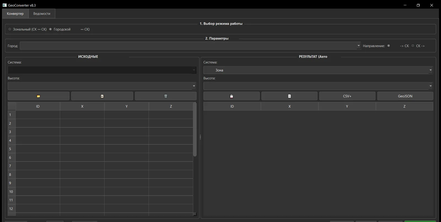
Task: Expand the source Высота dropdown
Action: point(102,86)
